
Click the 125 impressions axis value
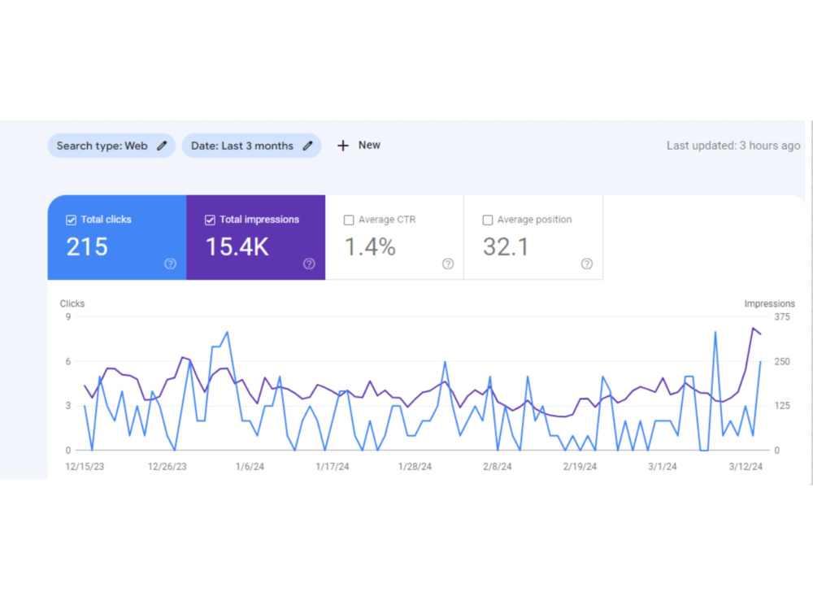(x=782, y=406)
